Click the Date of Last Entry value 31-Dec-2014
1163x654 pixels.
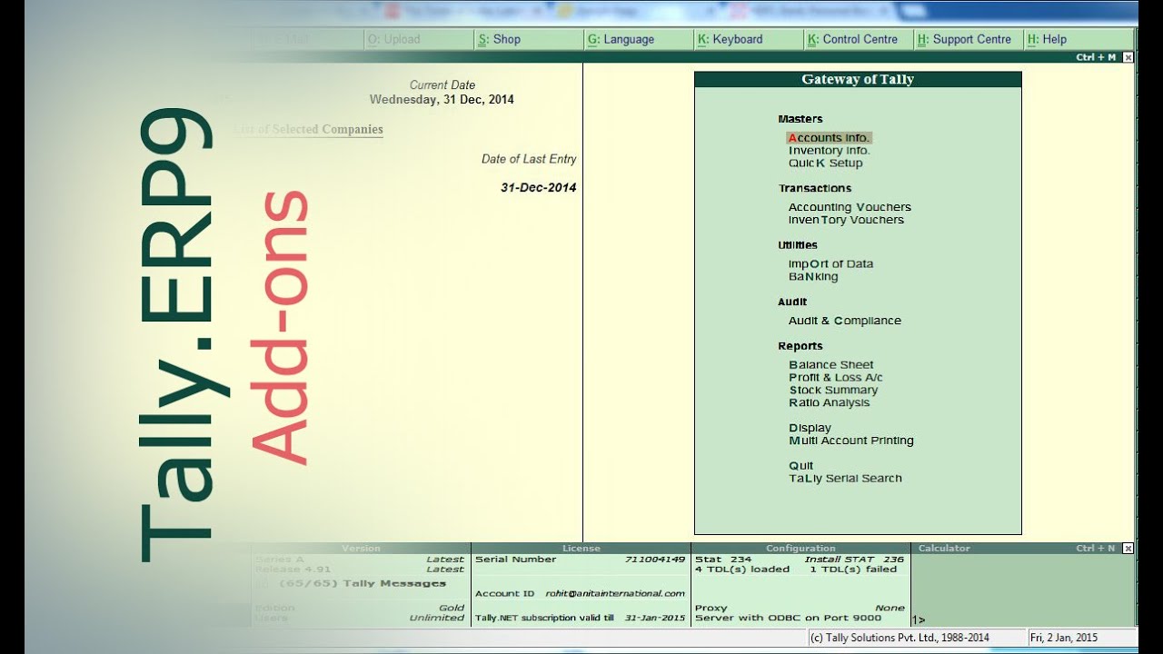click(x=538, y=188)
